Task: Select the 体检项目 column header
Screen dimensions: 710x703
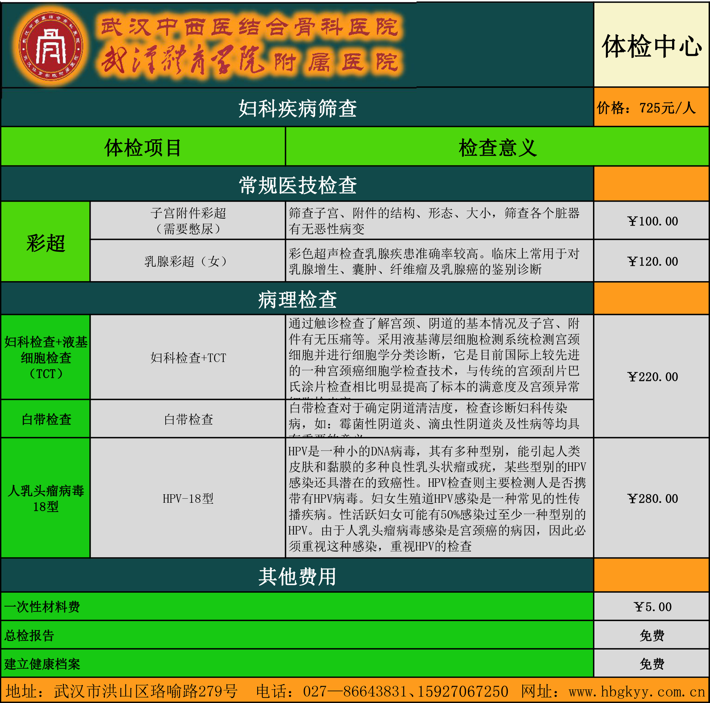Action: [x=143, y=147]
